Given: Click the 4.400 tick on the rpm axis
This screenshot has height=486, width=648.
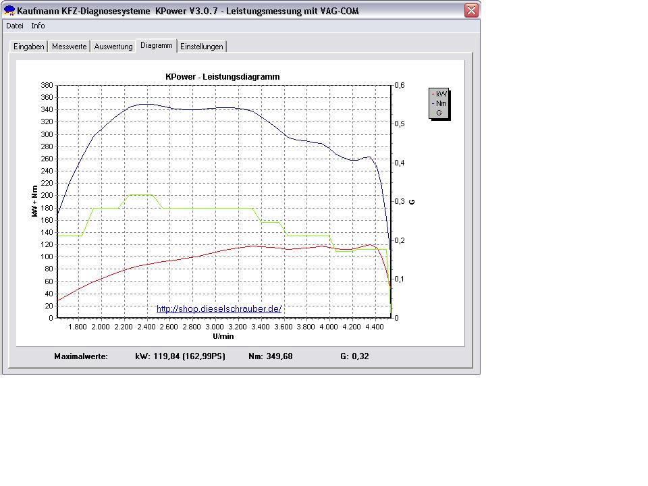Looking at the screenshot, I should pyautogui.click(x=375, y=327).
